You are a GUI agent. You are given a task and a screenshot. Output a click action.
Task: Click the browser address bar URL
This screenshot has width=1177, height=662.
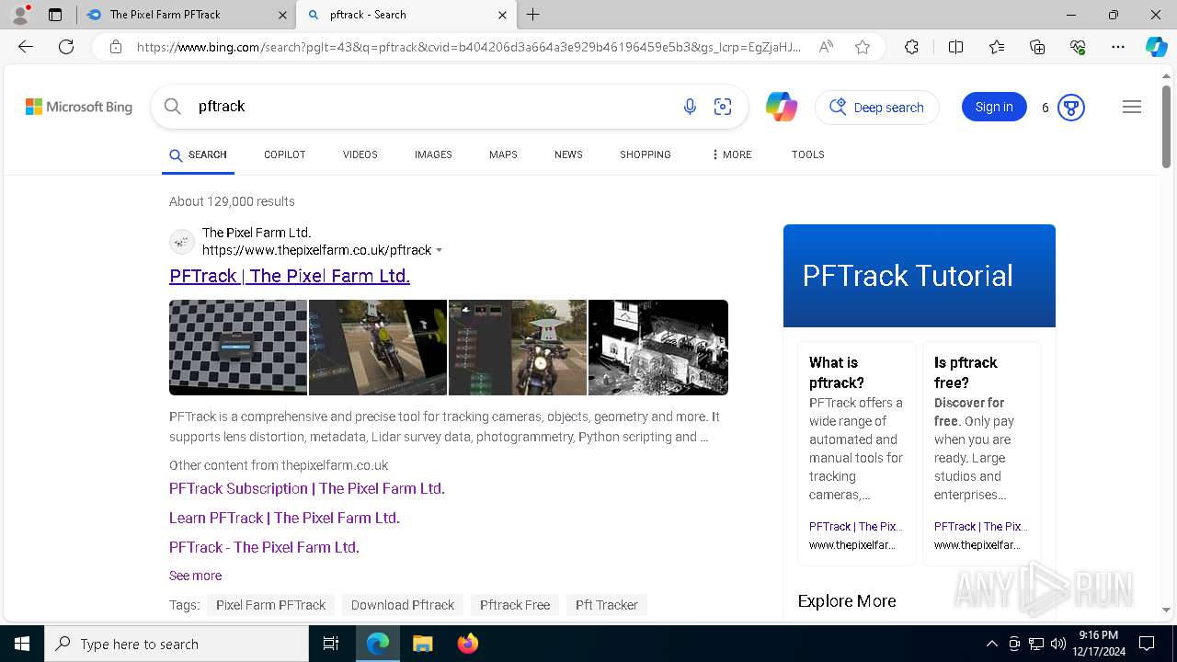point(469,47)
